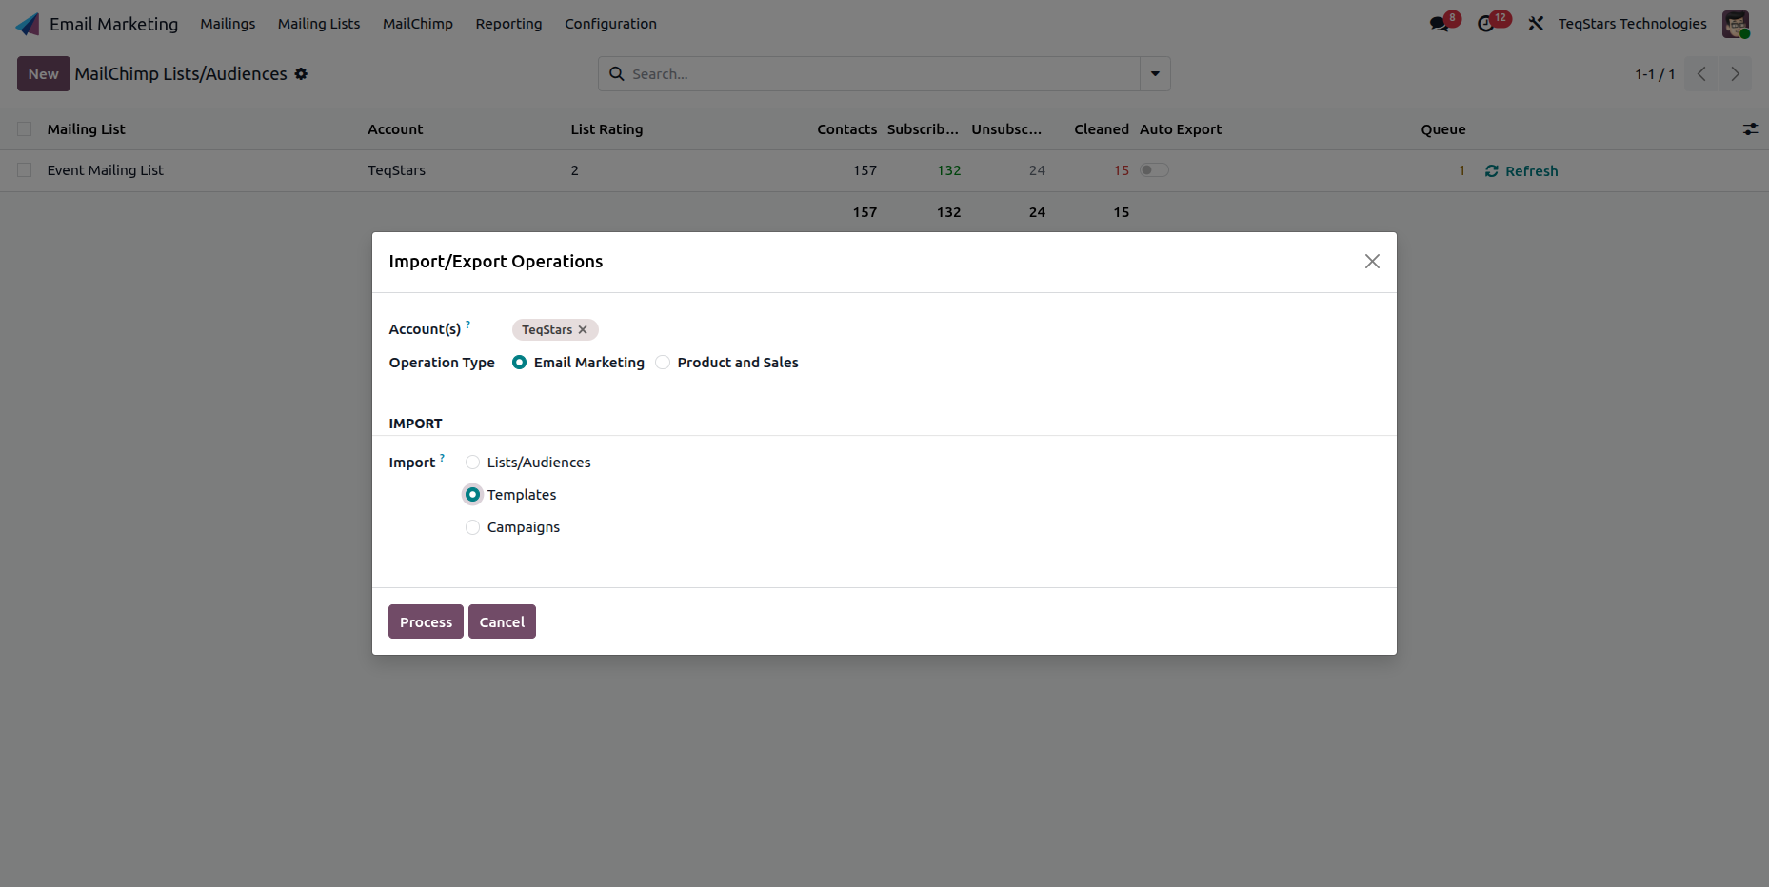Click the Auto Export column header
This screenshot has height=887, width=1769.
1181,129
